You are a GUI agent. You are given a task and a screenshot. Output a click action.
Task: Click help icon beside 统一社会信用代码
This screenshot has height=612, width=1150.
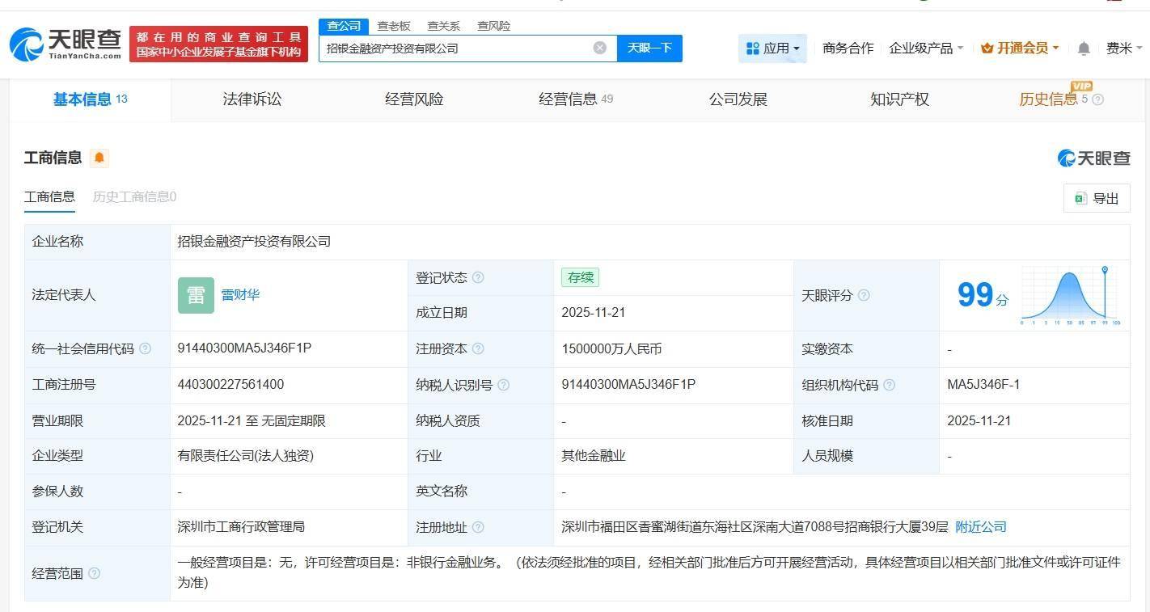click(145, 348)
